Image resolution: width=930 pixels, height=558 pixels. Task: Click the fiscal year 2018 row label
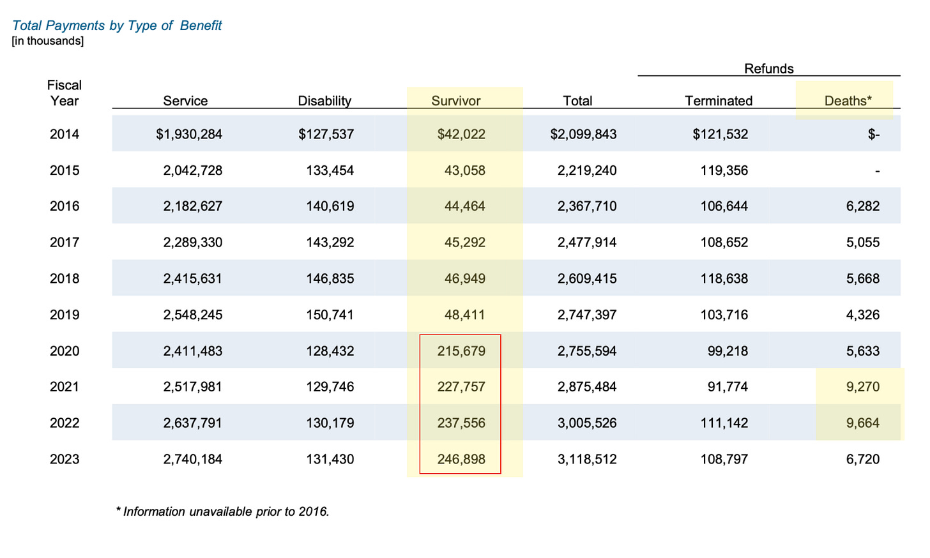pyautogui.click(x=65, y=278)
